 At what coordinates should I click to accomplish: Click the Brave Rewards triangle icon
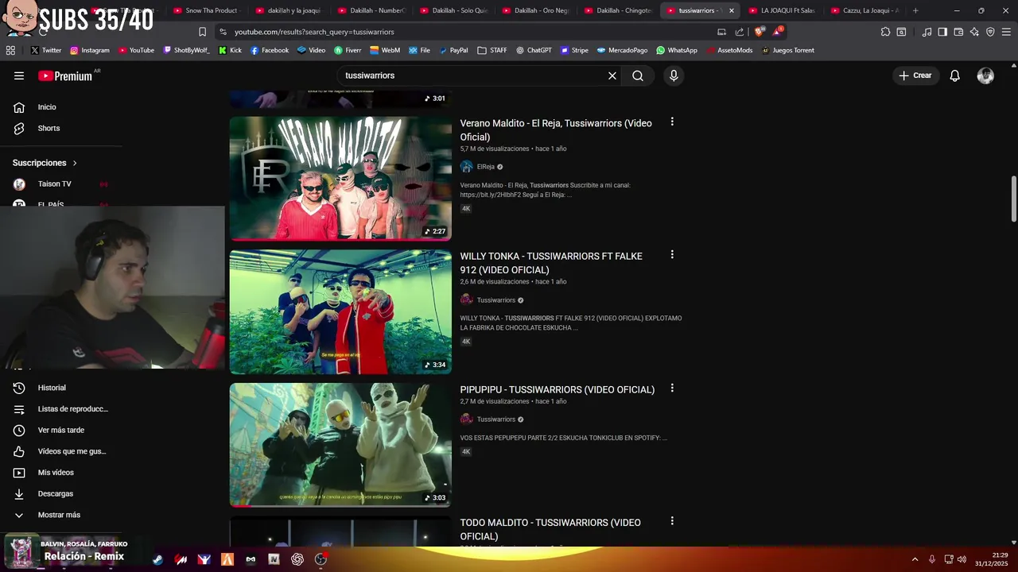click(x=779, y=32)
